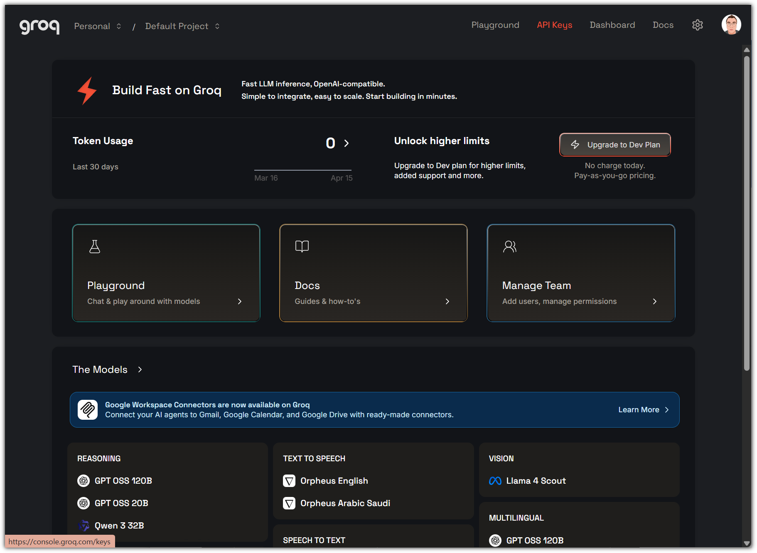
Task: Click the flask icon on Playground card
Action: (95, 247)
